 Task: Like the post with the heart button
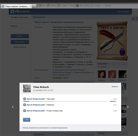[26, 120]
